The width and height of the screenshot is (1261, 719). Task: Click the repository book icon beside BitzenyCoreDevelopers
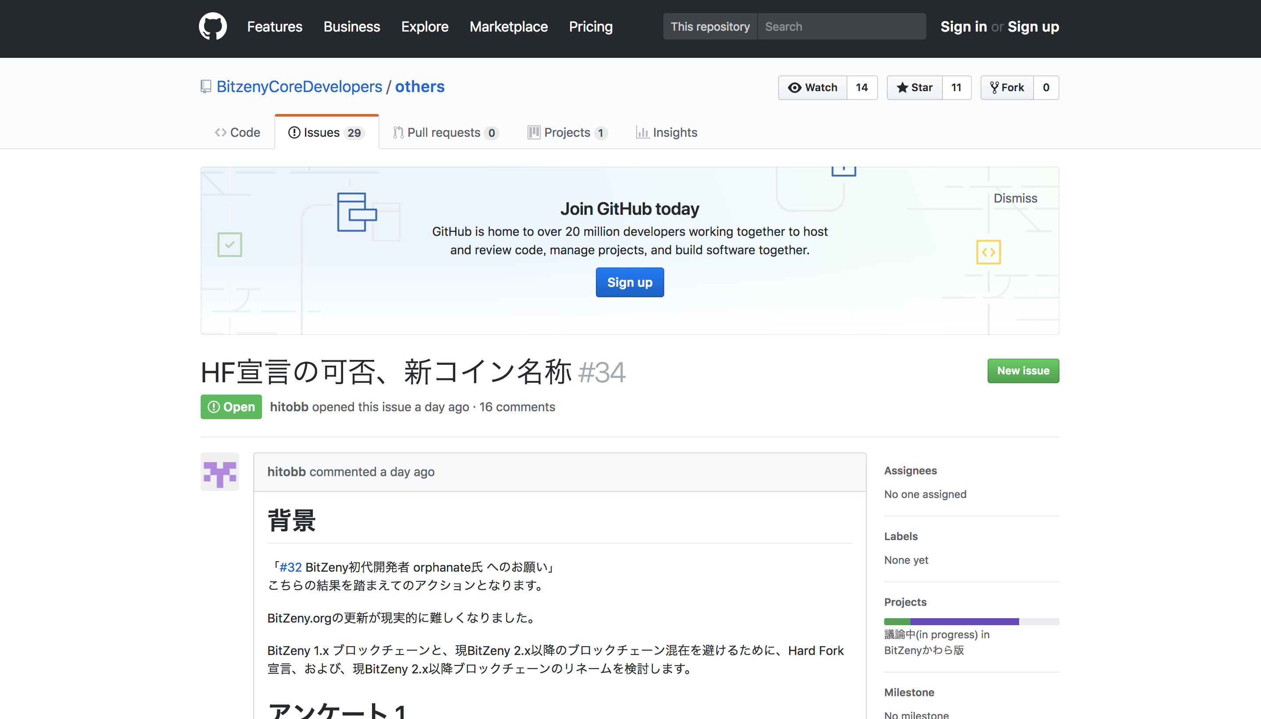tap(206, 87)
